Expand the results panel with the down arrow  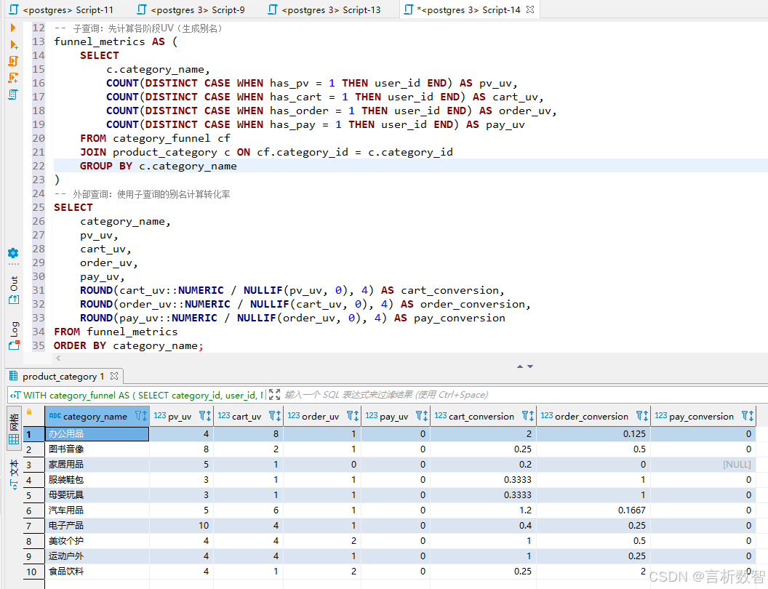click(x=530, y=366)
